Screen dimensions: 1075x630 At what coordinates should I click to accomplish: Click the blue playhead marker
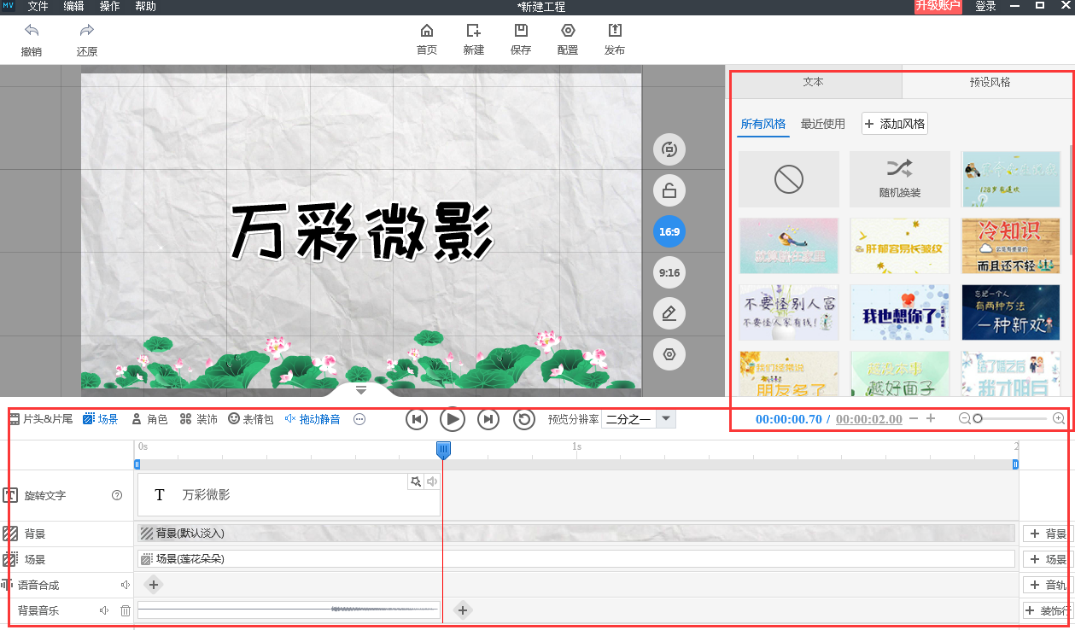point(443,450)
